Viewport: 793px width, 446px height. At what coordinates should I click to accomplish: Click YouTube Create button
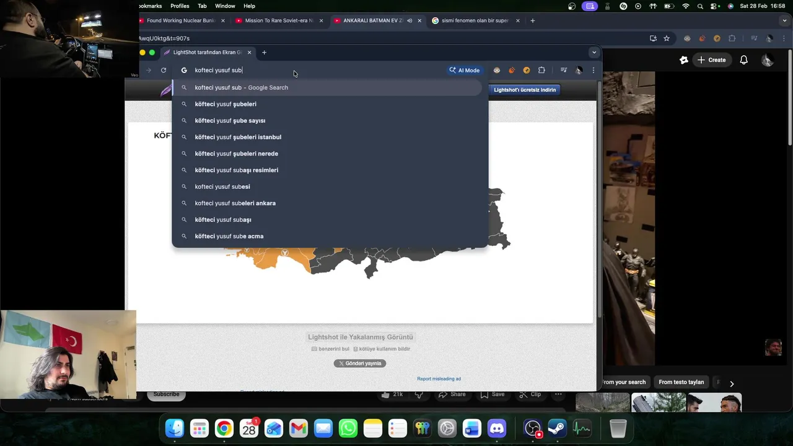point(711,60)
